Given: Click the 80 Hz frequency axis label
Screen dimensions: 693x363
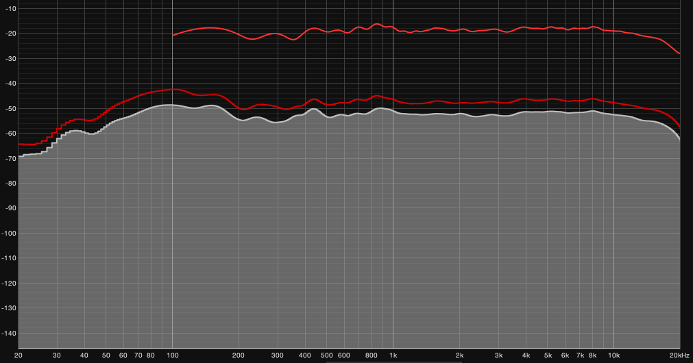Looking at the screenshot, I should coord(151,355).
